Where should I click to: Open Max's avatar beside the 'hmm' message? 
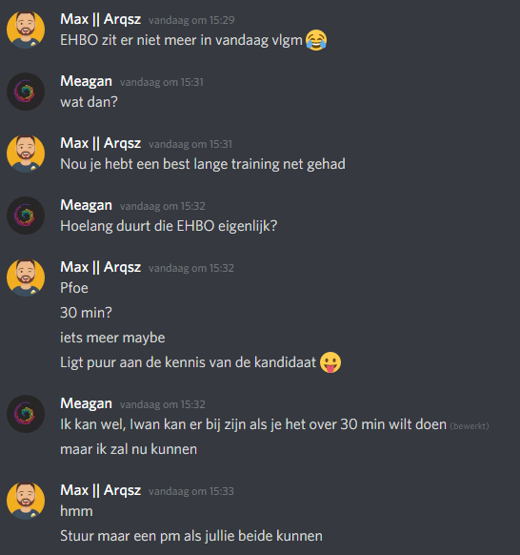pyautogui.click(x=26, y=501)
